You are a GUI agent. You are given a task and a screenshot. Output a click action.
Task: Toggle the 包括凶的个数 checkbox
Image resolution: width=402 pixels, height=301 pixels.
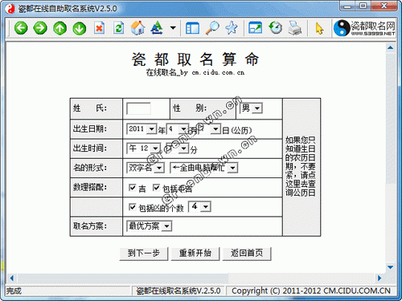pos(132,207)
